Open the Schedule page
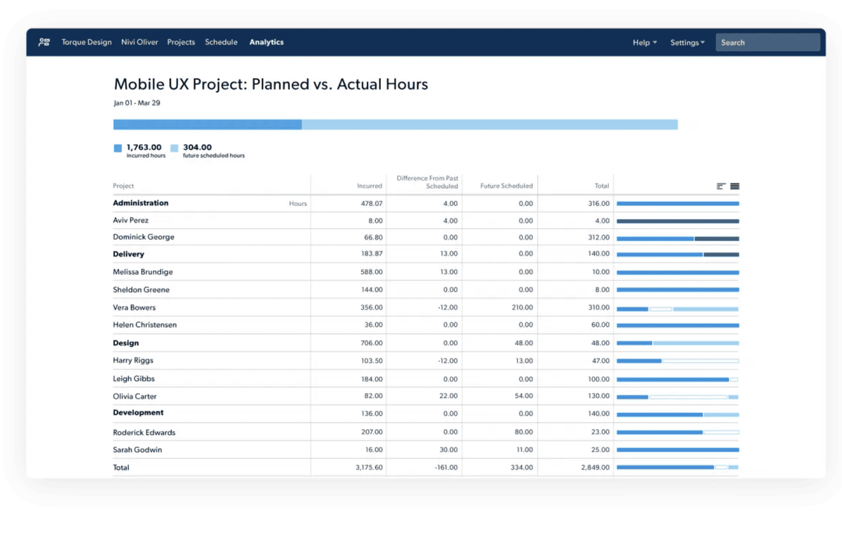Screen dimensions: 842x545 221,42
